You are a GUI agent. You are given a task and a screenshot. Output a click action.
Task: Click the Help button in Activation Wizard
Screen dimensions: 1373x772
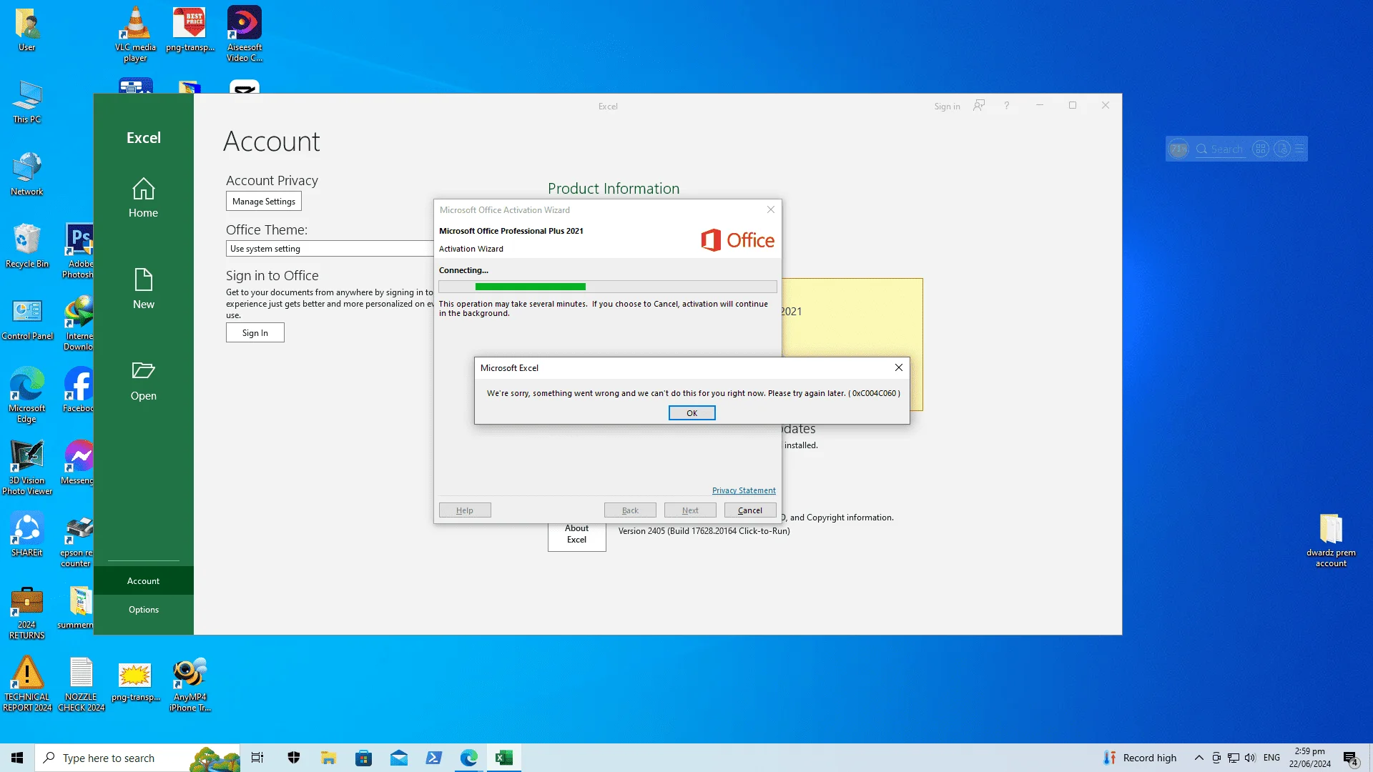pos(465,510)
